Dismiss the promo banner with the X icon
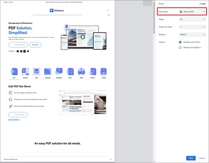Viewport: 209px width, 163px height. tap(109, 15)
